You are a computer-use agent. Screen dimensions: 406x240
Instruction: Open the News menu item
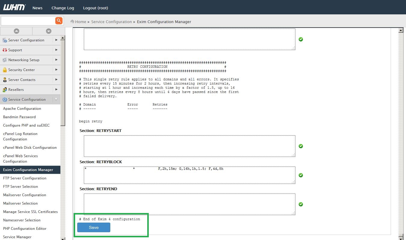(x=38, y=8)
